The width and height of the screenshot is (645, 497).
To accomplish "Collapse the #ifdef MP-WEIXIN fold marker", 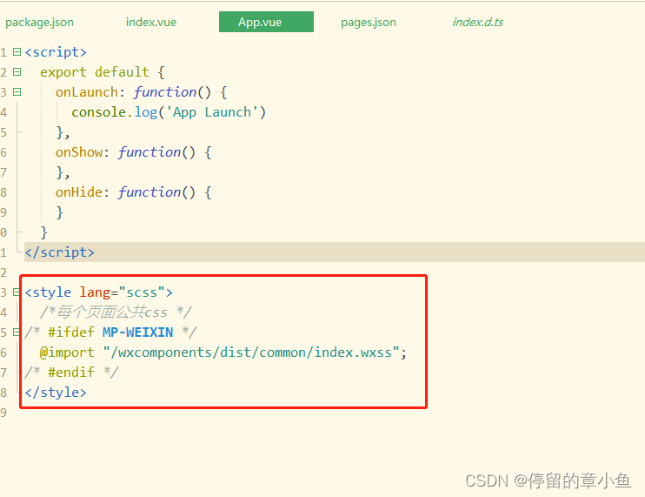I will (x=17, y=332).
